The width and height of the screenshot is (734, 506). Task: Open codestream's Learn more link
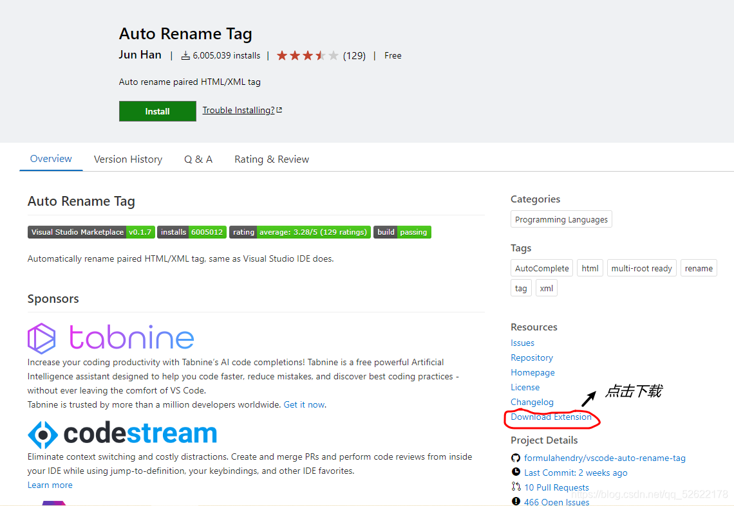(50, 485)
